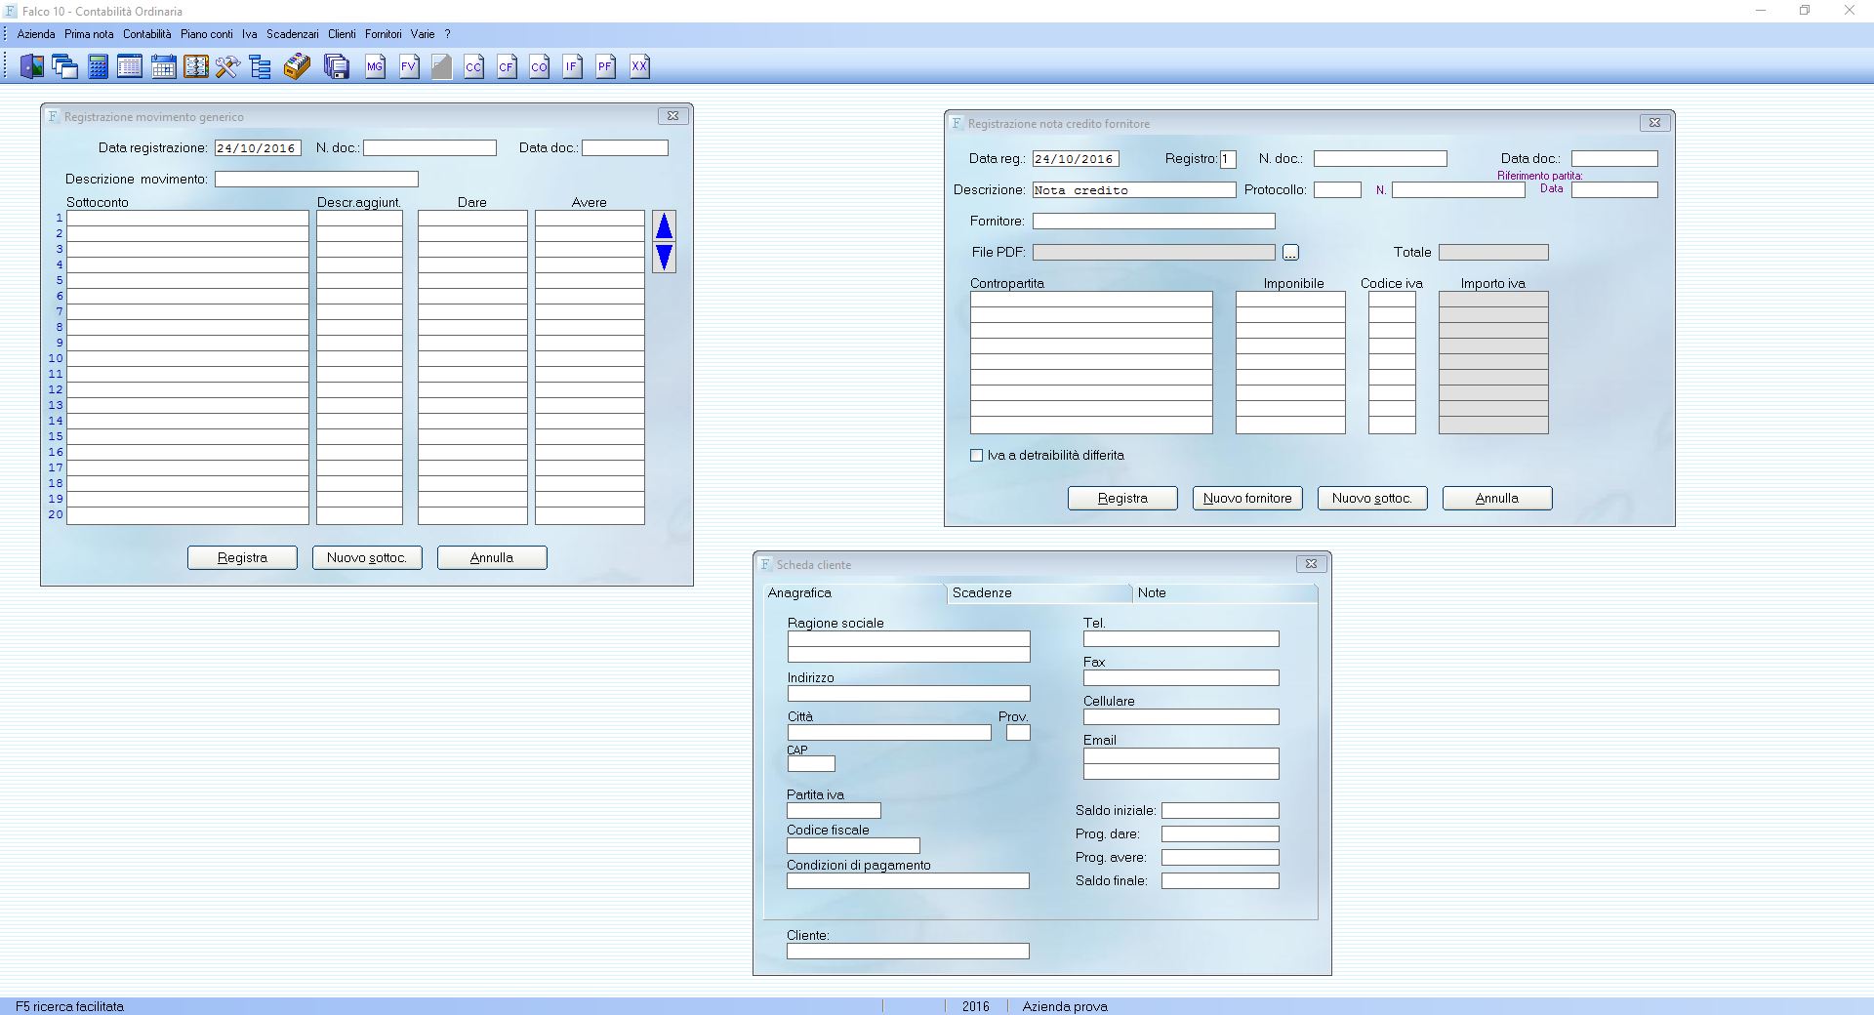
Task: Open the Scadenzari menu
Action: (293, 34)
